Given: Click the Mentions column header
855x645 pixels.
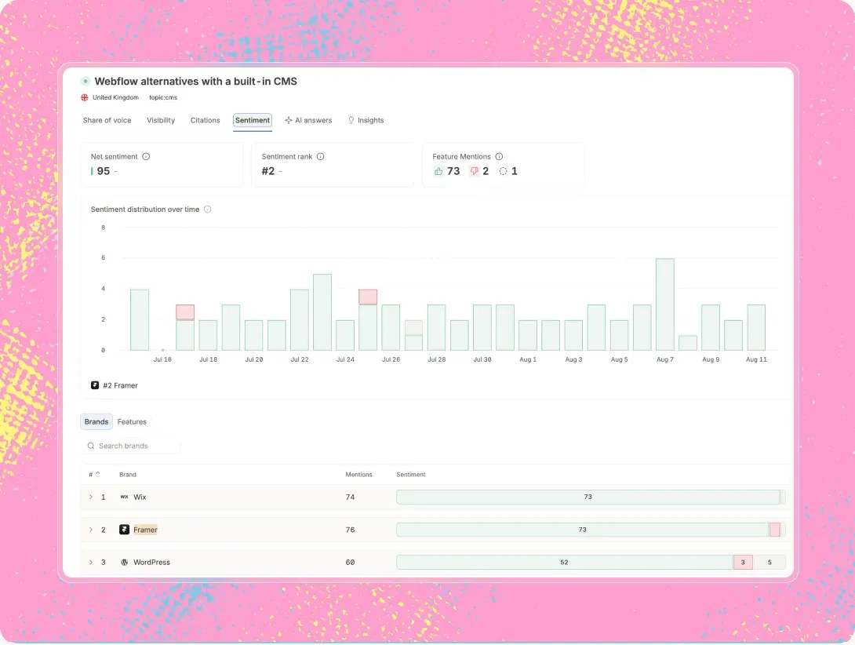Looking at the screenshot, I should [x=358, y=475].
